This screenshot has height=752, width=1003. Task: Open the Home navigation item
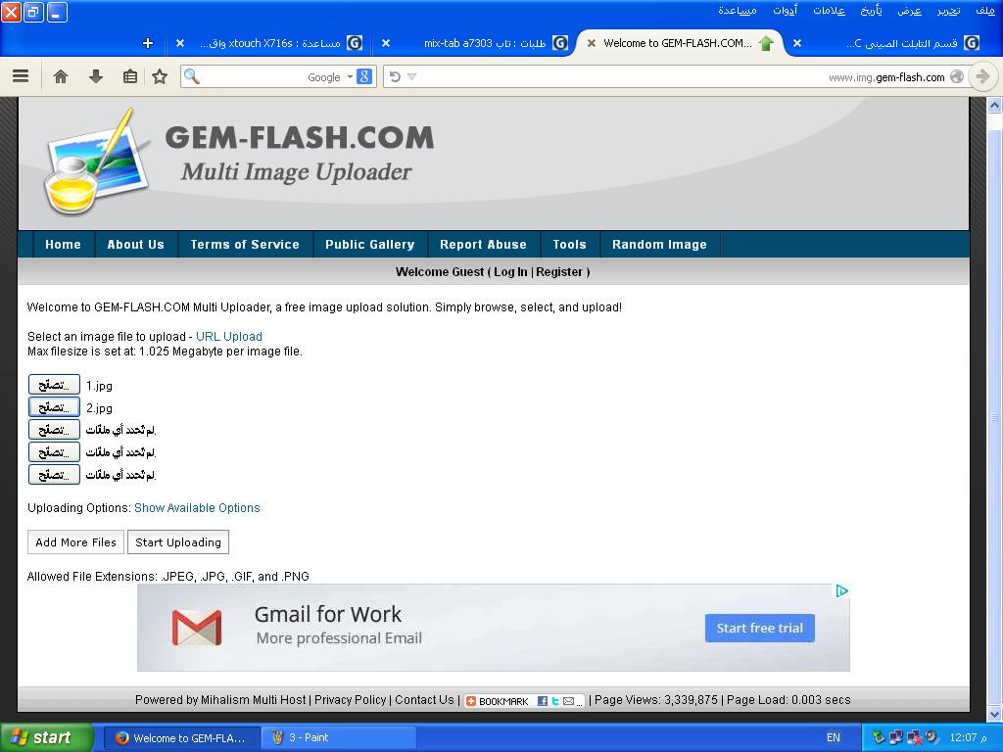pyautogui.click(x=63, y=244)
